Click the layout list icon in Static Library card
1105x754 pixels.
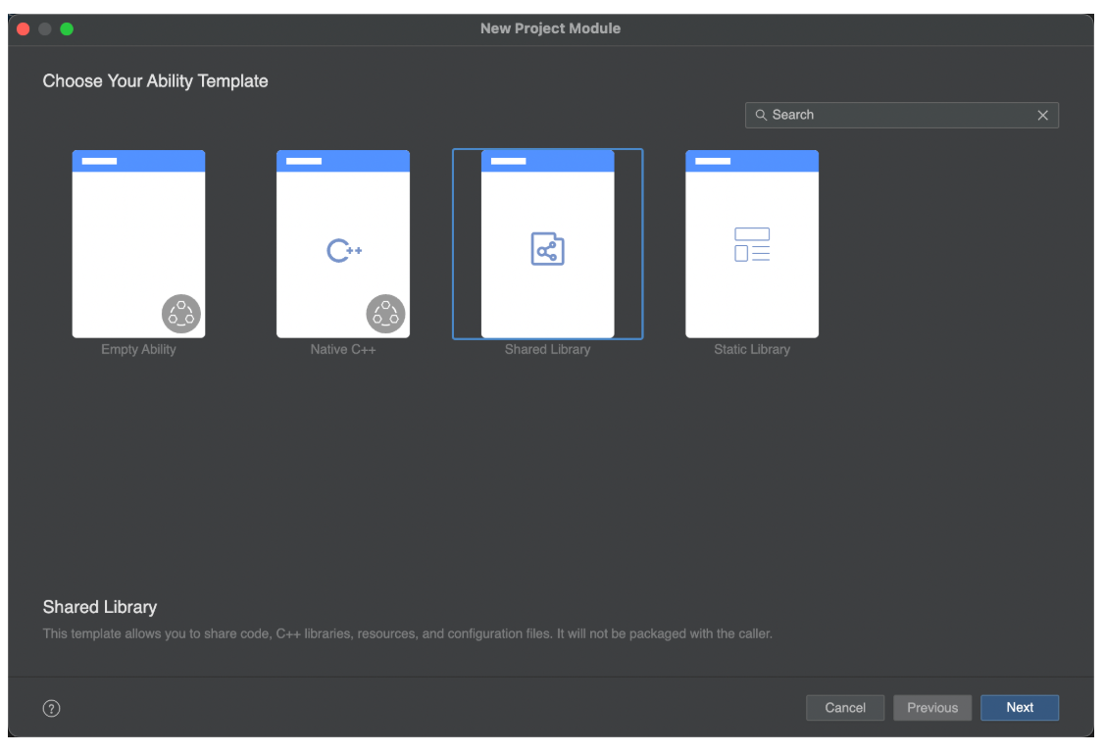[752, 244]
